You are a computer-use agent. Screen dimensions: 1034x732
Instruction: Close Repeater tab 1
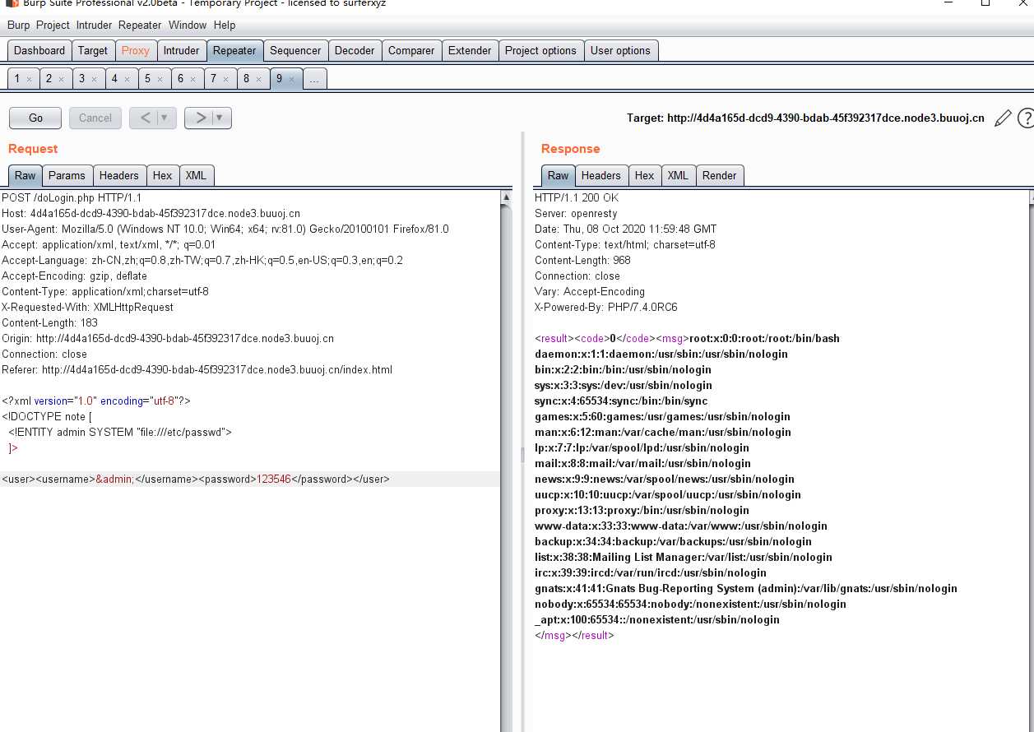click(29, 79)
